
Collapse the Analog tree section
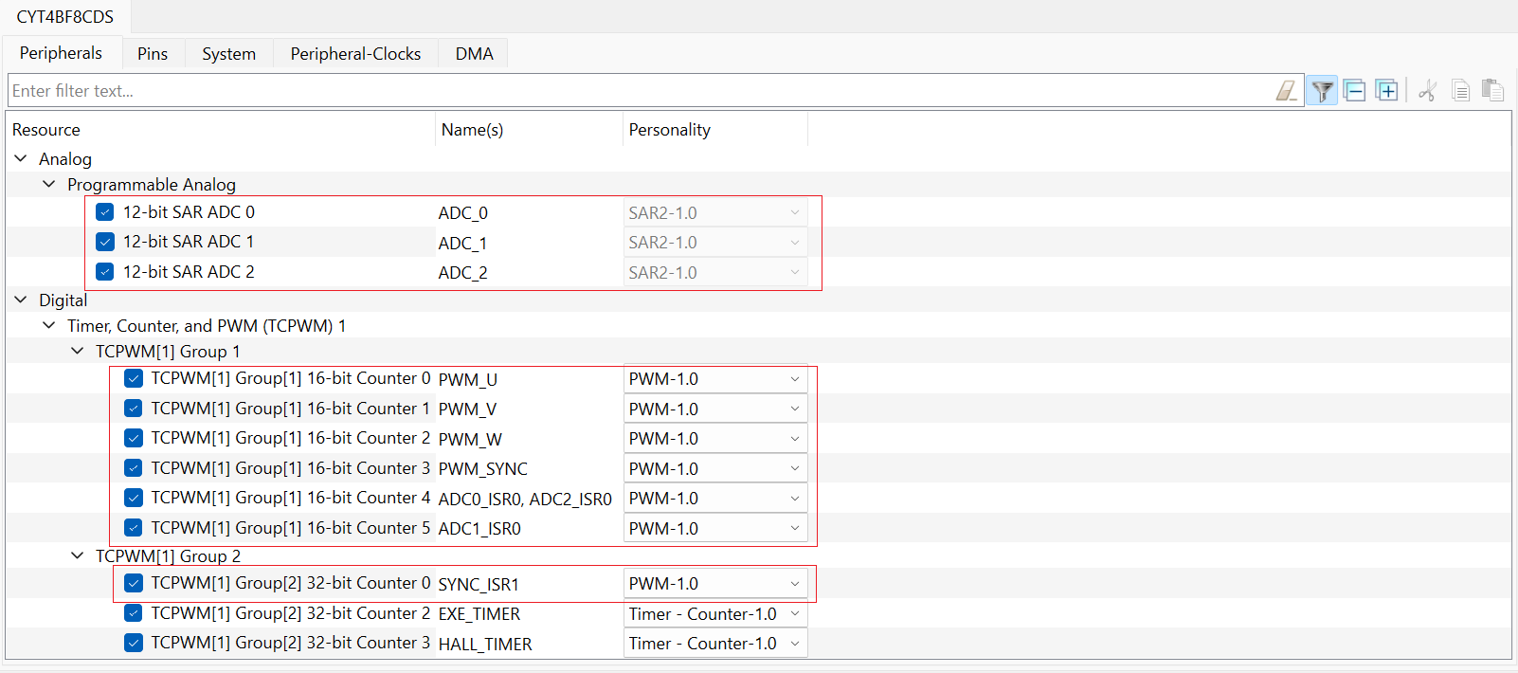[21, 158]
